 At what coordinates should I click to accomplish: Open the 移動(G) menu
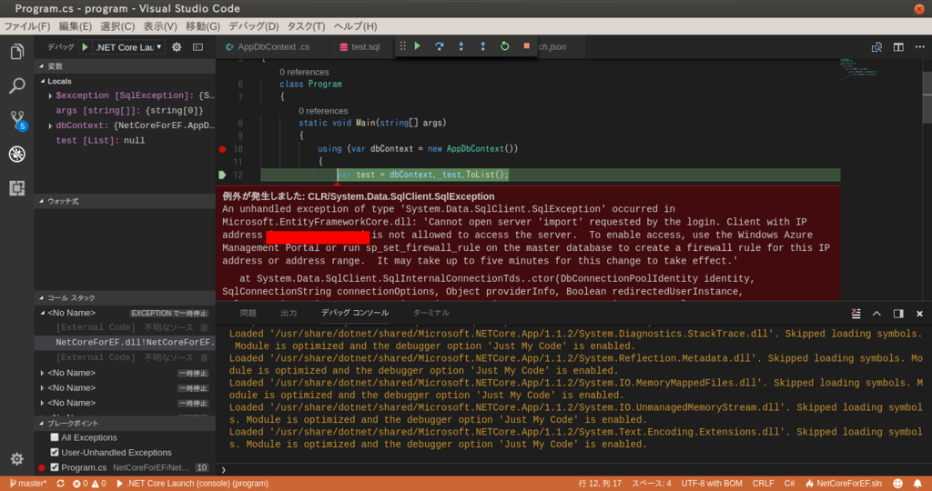tap(203, 26)
